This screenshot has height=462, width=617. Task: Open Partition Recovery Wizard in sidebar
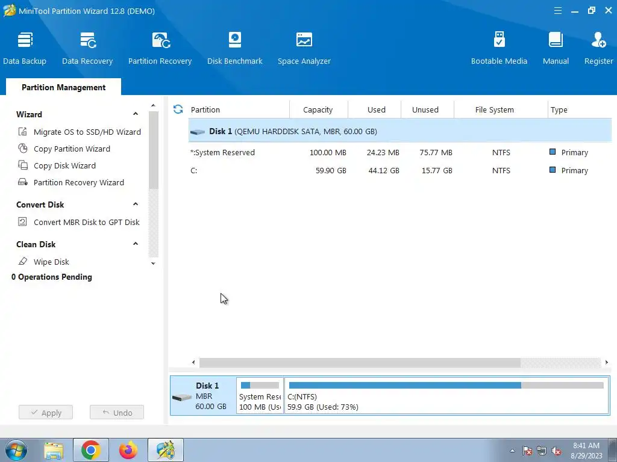click(71, 183)
